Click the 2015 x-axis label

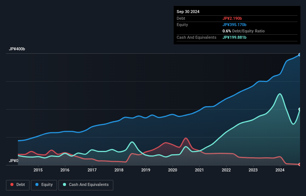(x=38, y=170)
